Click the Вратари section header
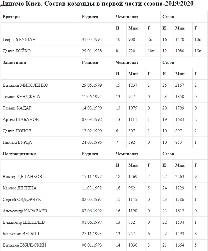Image resolution: width=208 pixels, height=251 pixels. [x=11, y=17]
